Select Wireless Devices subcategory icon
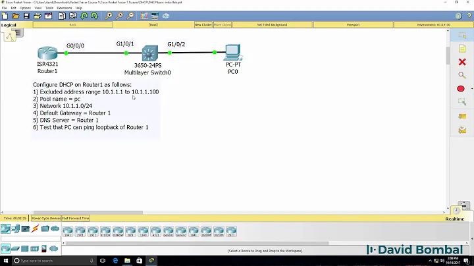 coord(34,249)
